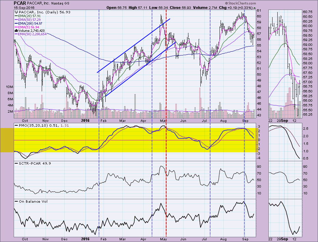Click the purple volume EMA(50) 2,200,654 legend marker

[x=16, y=34]
